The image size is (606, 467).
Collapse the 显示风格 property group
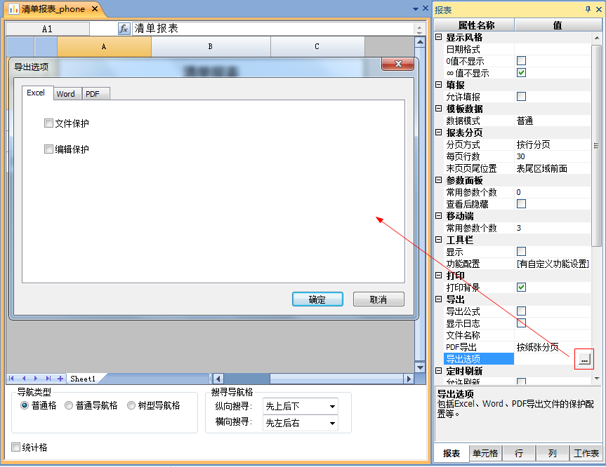point(439,37)
